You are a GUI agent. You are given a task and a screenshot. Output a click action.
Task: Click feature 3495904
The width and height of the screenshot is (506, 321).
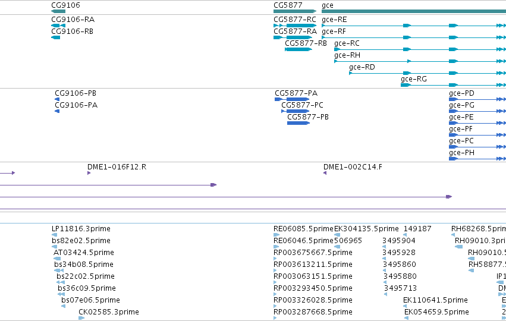click(399, 241)
